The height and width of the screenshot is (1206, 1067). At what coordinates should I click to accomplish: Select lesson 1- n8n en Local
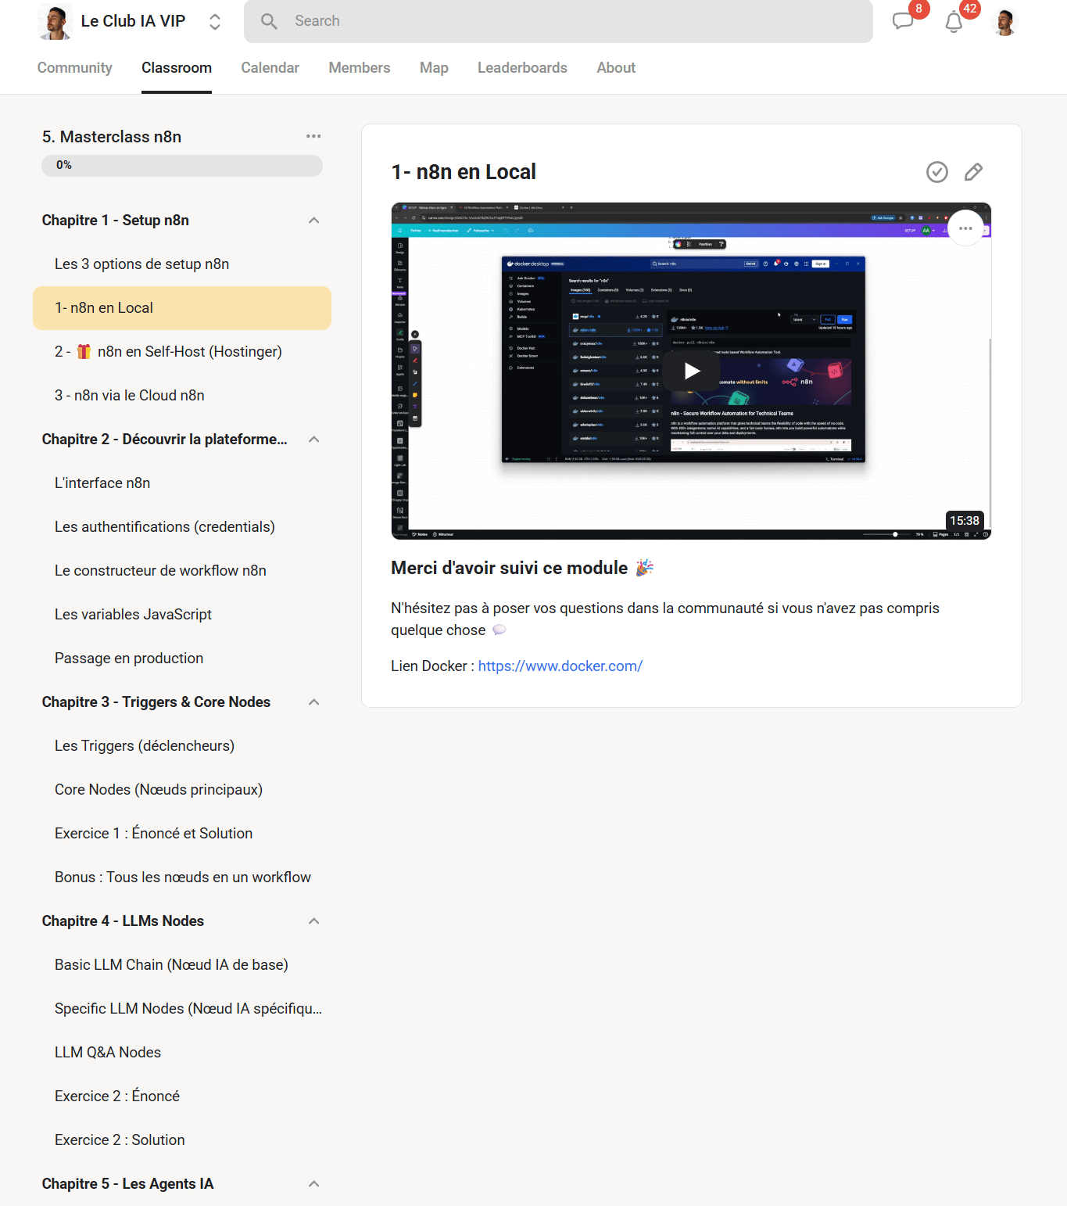point(182,308)
